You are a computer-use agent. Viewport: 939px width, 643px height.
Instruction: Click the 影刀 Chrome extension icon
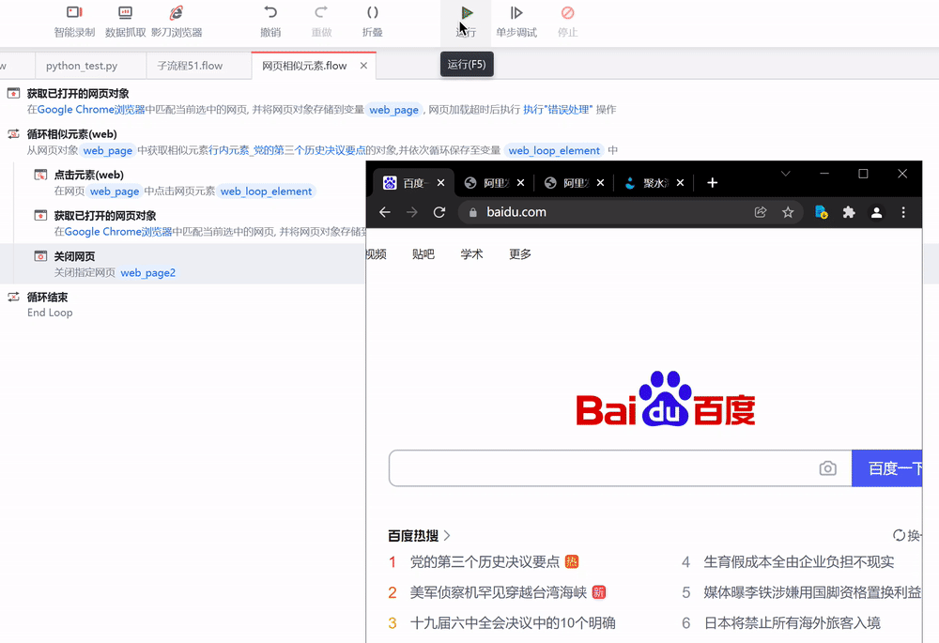point(822,212)
